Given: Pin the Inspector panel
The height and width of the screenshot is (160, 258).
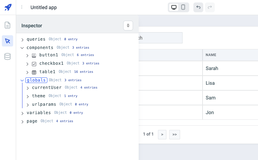Looking at the screenshot, I should (x=128, y=26).
